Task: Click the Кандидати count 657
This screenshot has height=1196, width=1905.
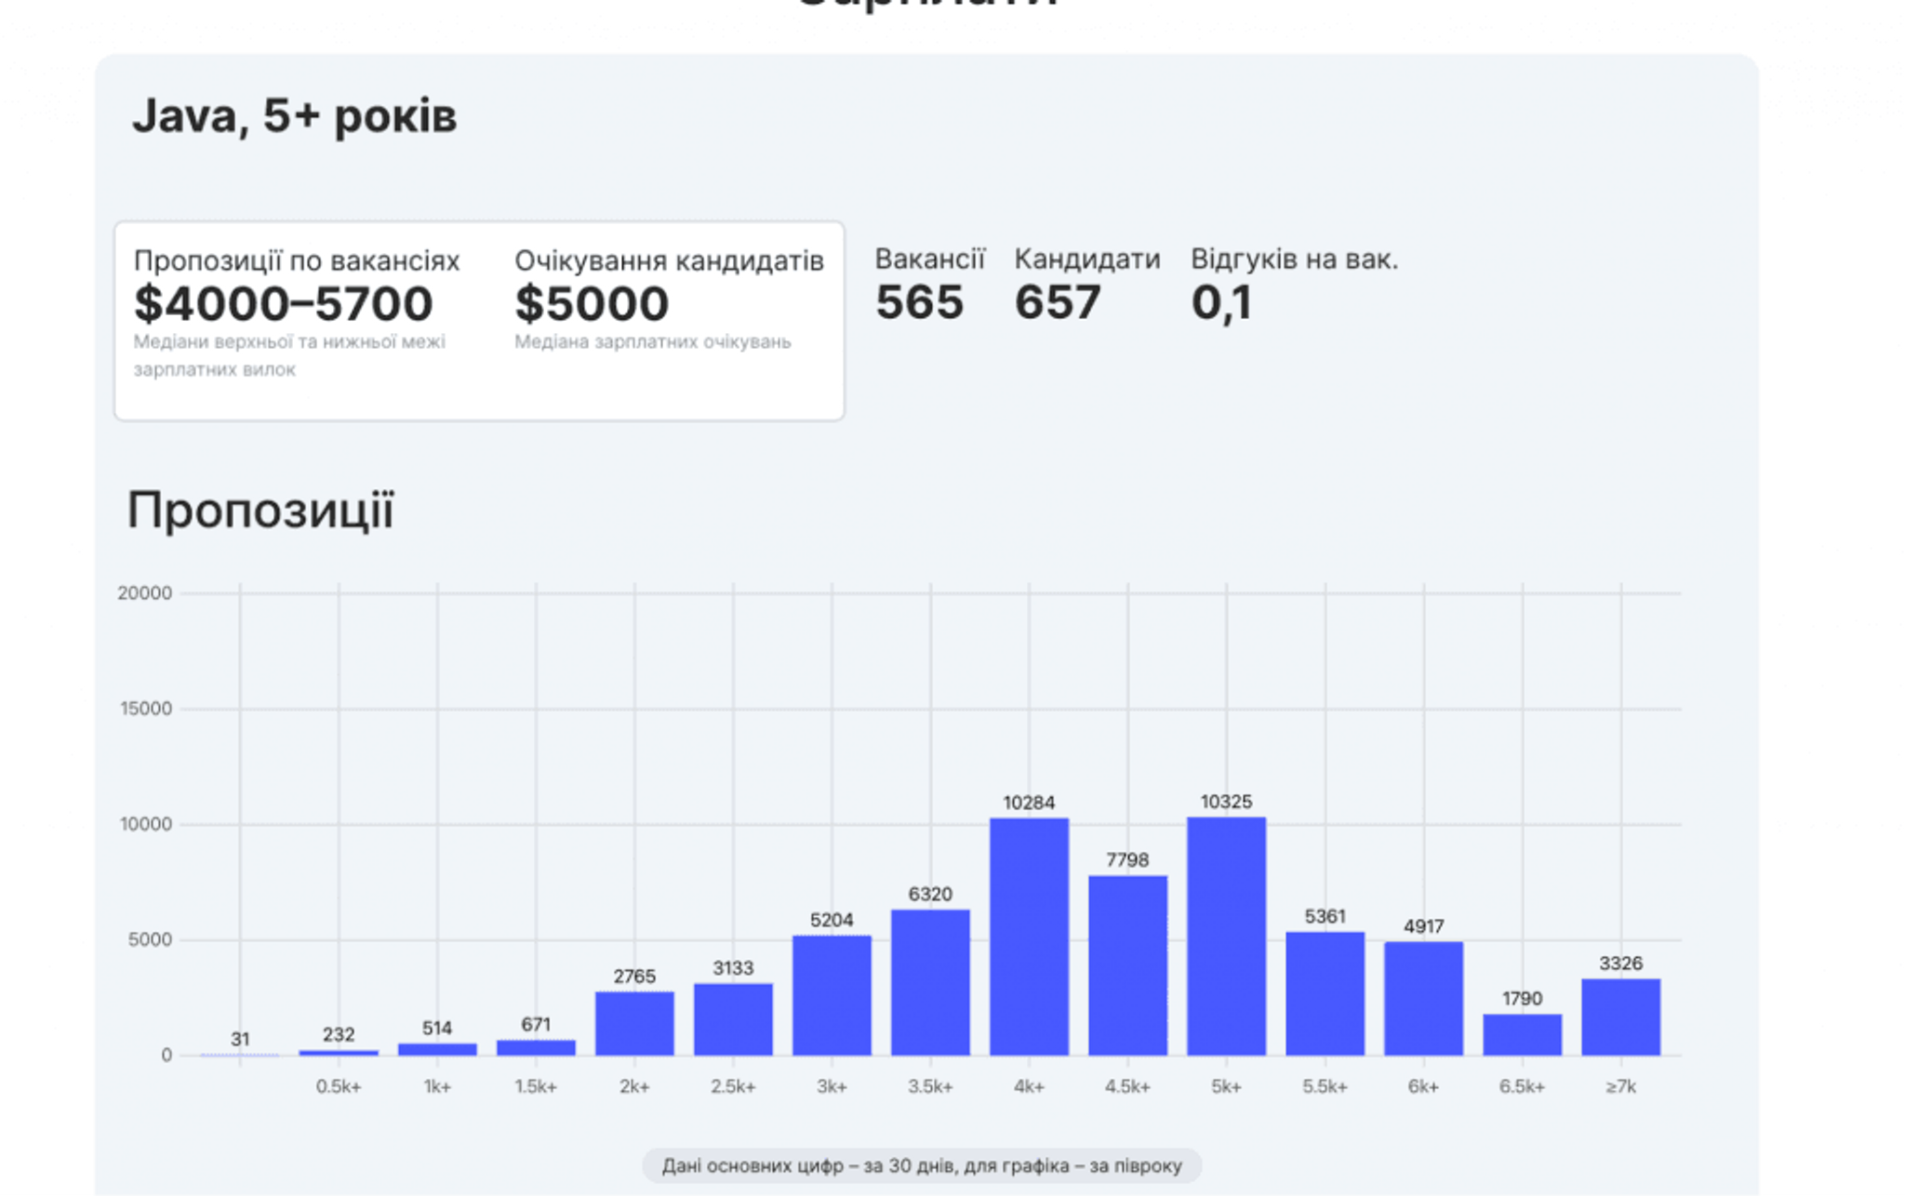Action: [1058, 302]
